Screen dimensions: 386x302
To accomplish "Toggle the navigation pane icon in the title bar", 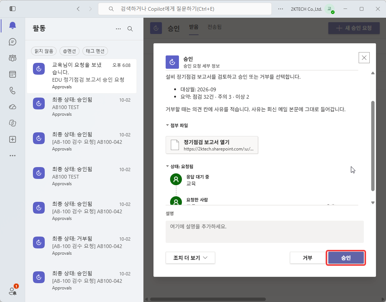I will [13, 9].
